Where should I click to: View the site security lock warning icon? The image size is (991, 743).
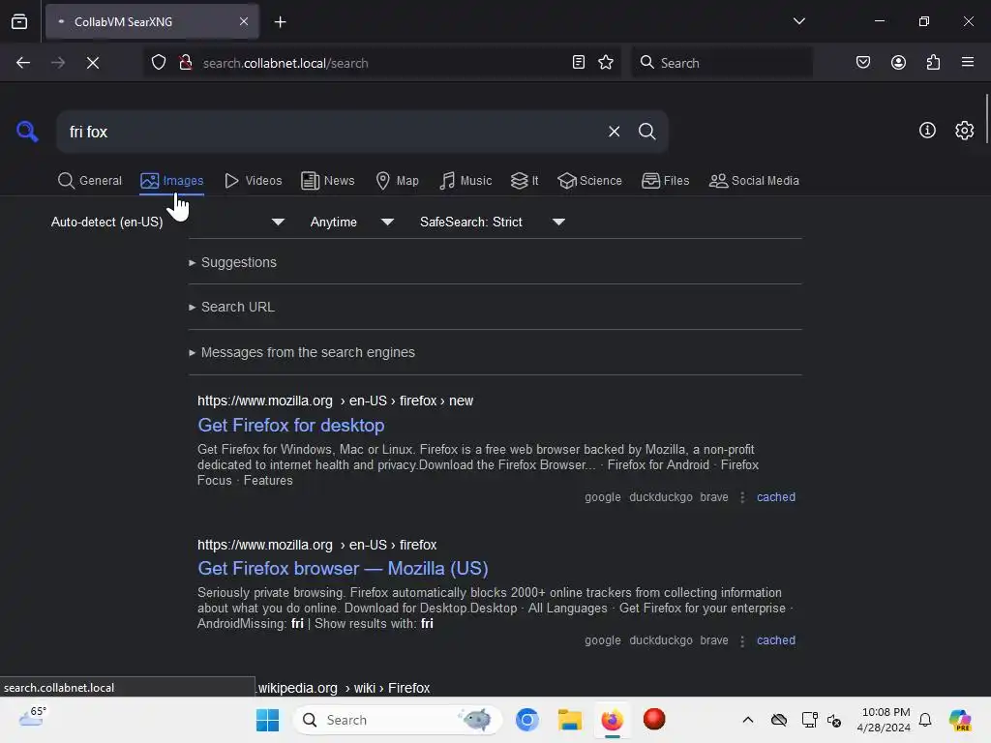point(185,63)
